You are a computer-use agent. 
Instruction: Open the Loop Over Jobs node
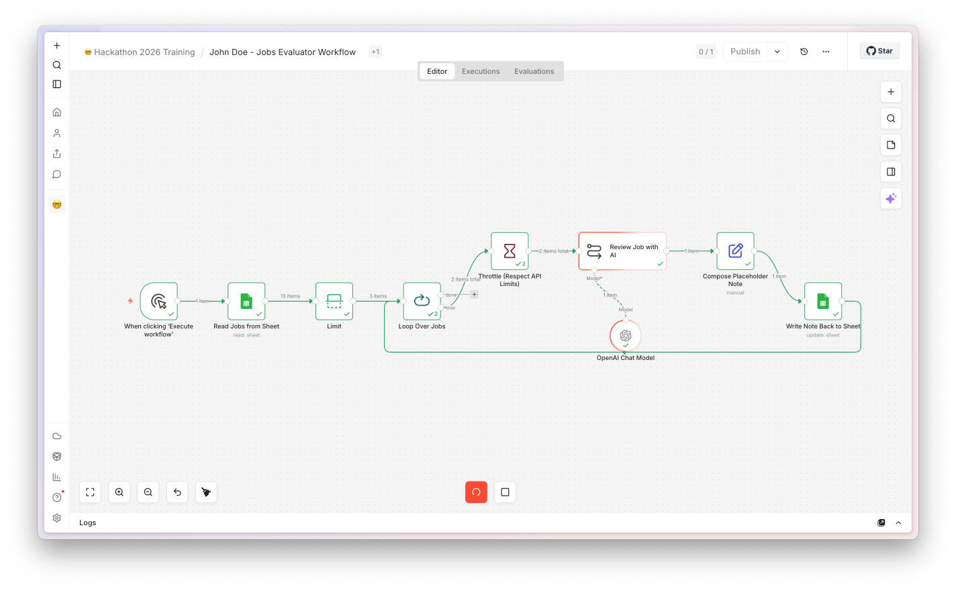click(422, 301)
